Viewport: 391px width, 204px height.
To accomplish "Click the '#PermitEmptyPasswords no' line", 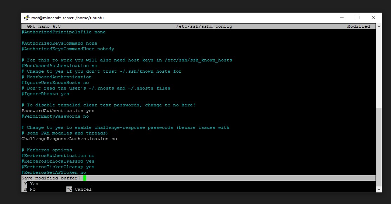I will click(x=55, y=116).
